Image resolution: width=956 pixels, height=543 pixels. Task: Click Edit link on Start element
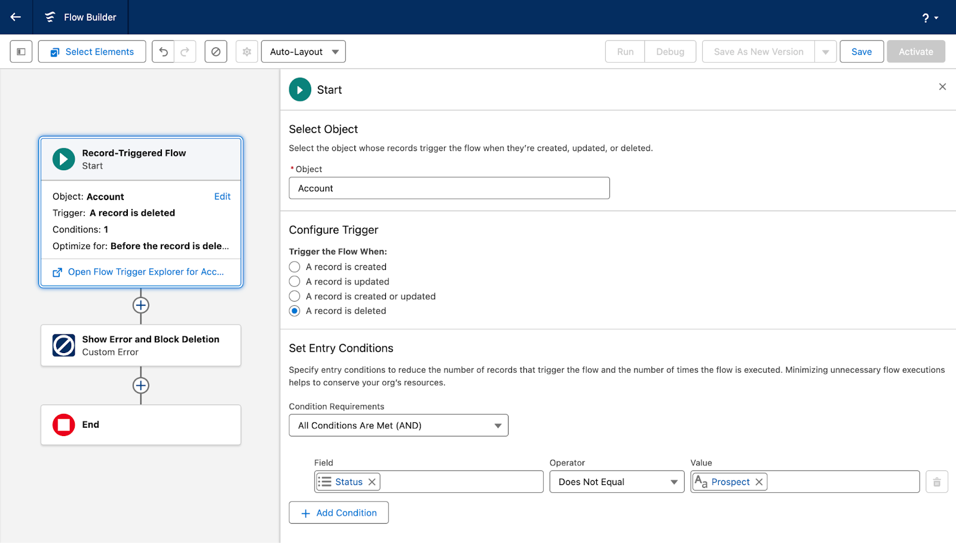click(222, 197)
